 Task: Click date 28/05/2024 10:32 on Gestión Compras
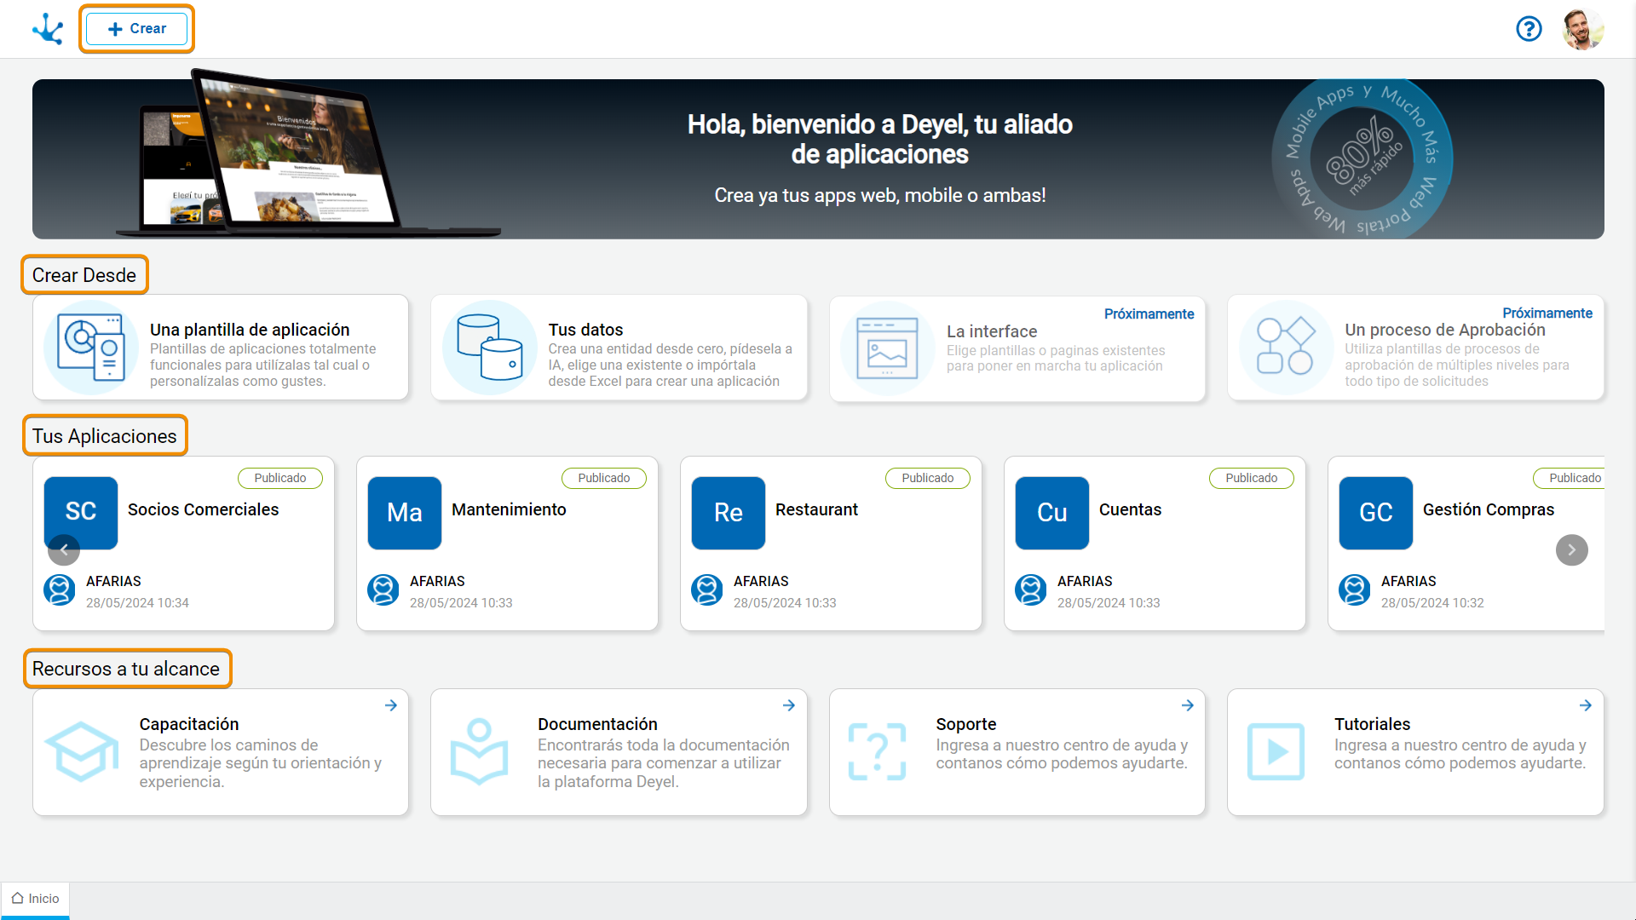[x=1432, y=603]
